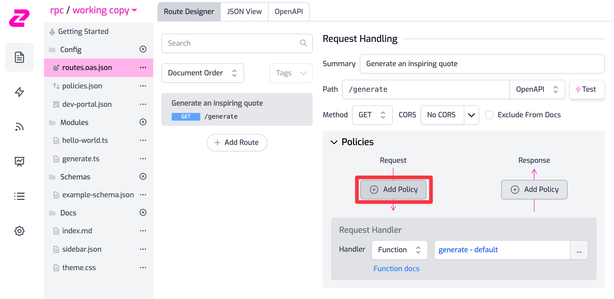
Task: Add a file to Modules folder
Action: 143,122
